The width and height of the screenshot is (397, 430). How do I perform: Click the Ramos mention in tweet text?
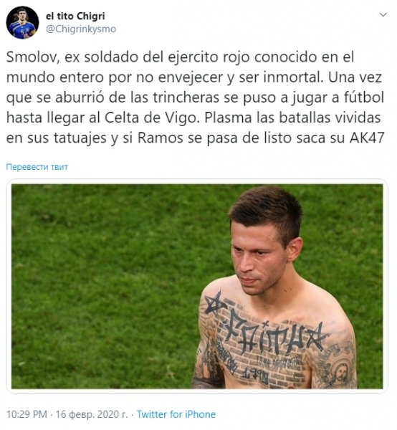coord(161,138)
